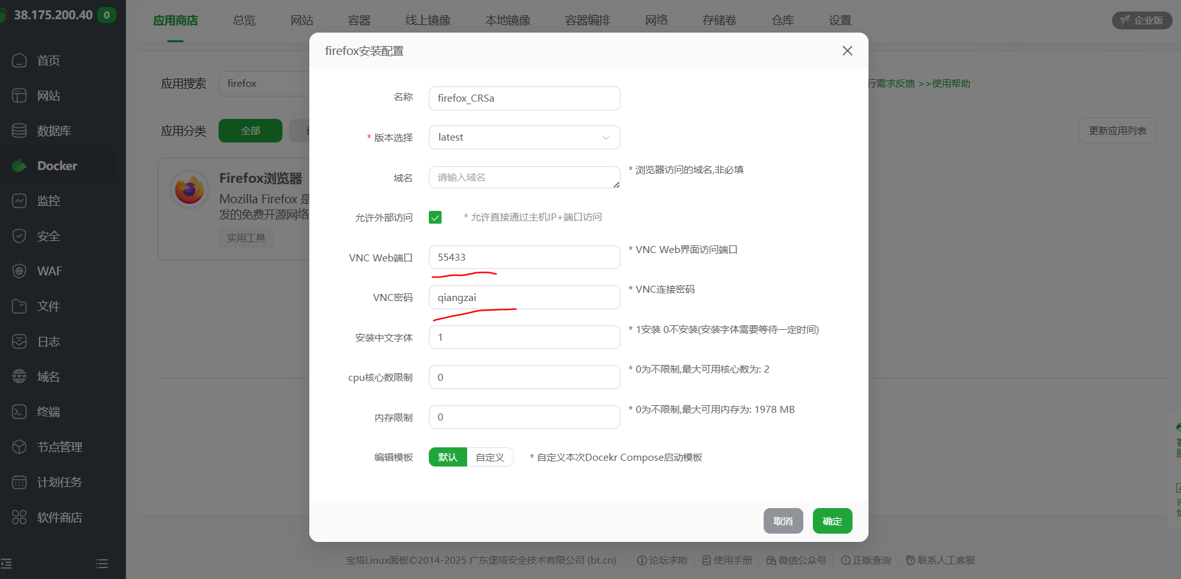The height and width of the screenshot is (579, 1181).
Task: Open the terminal icon in sidebar
Action: pyautogui.click(x=19, y=412)
